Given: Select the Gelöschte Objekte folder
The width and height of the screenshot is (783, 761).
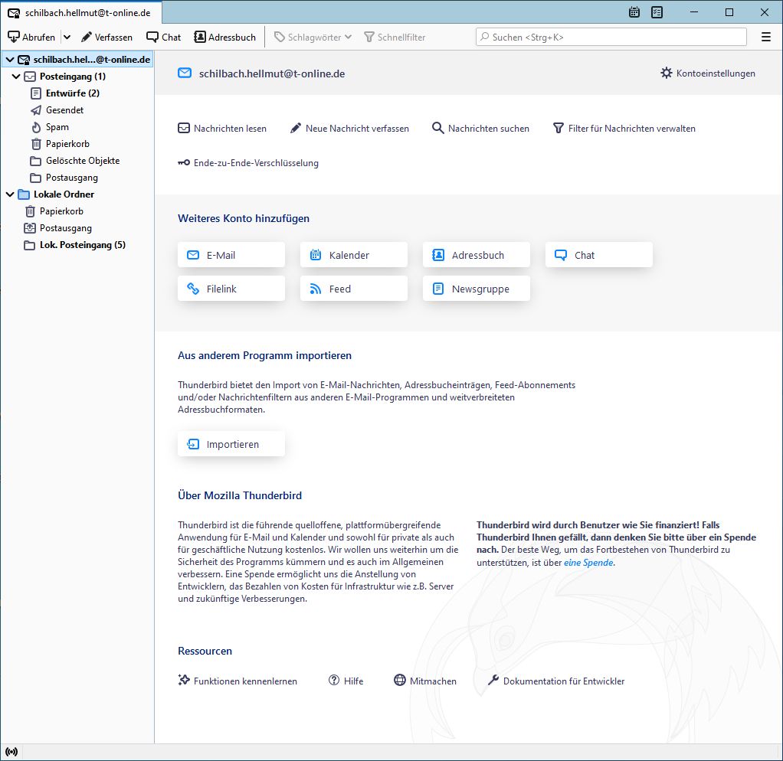Looking at the screenshot, I should pyautogui.click(x=83, y=161).
